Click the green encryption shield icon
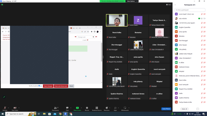This screenshot has width=207, height=116. (x=2, y=5)
